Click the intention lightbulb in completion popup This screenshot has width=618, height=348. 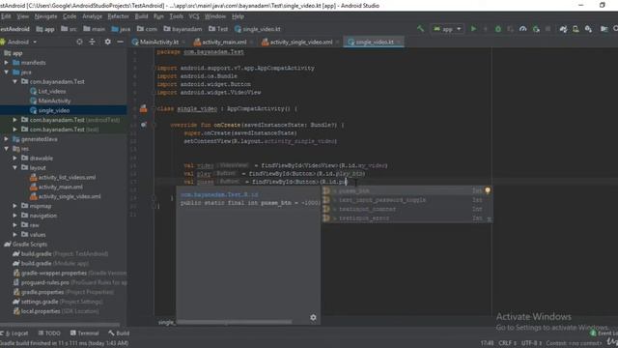tap(488, 190)
